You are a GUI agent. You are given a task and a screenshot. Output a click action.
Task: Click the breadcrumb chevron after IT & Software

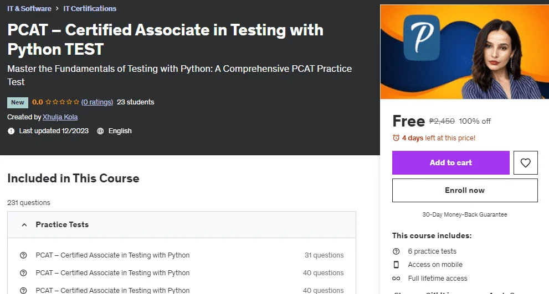tap(57, 8)
